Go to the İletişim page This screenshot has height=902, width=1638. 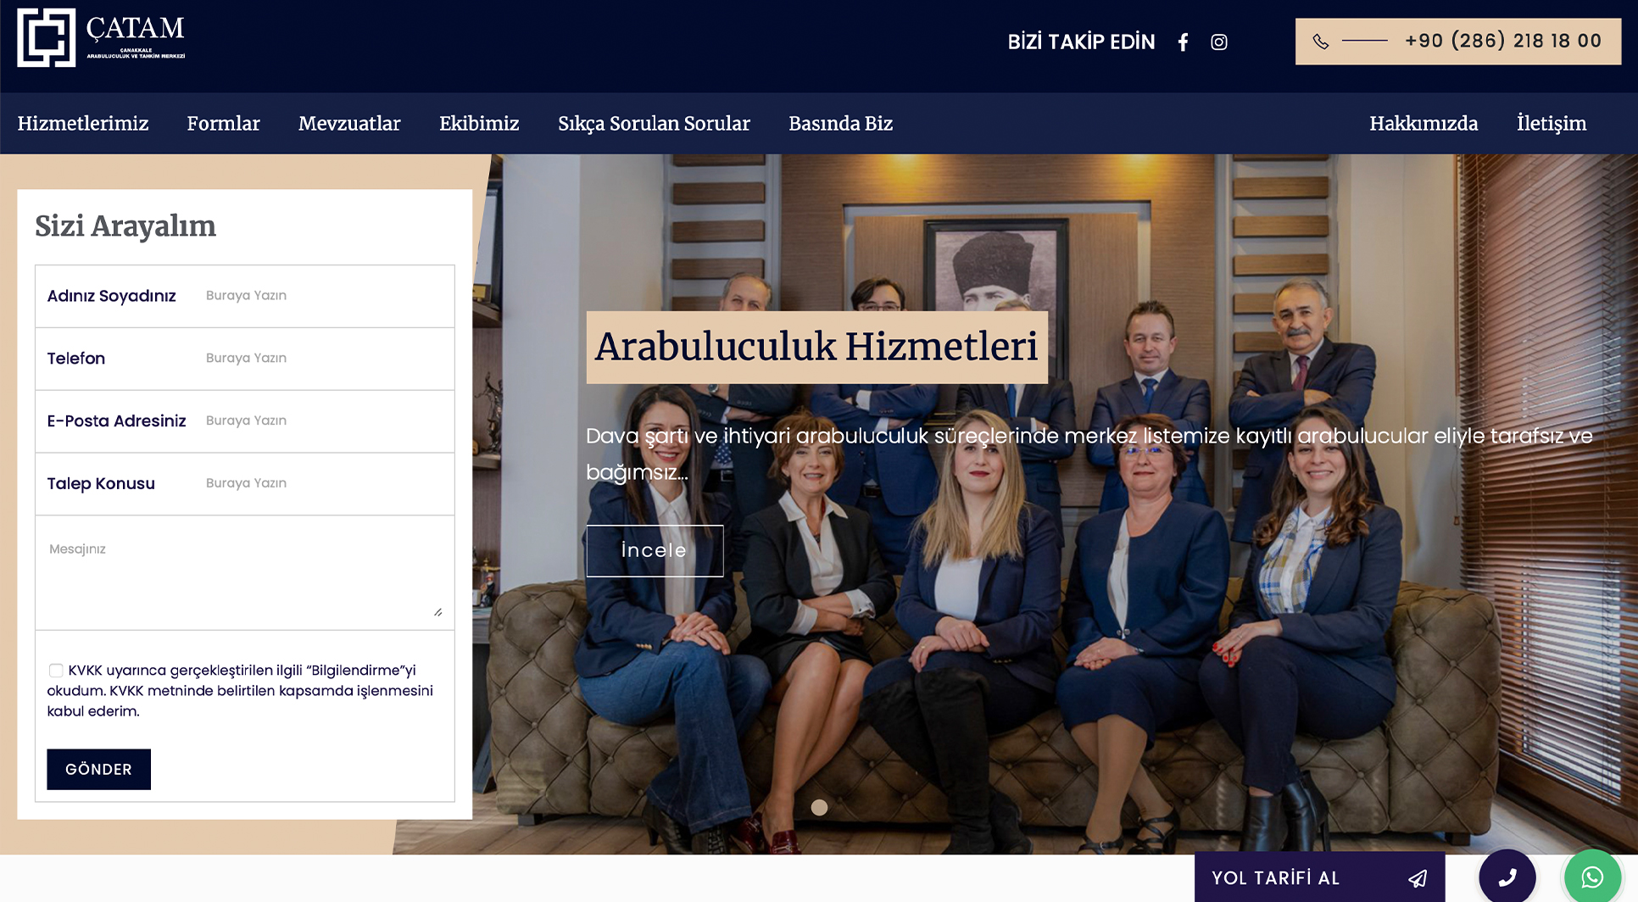click(1552, 124)
